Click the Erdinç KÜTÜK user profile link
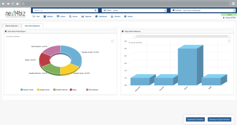Image resolution: width=237 pixels, height=125 pixels. point(229,18)
